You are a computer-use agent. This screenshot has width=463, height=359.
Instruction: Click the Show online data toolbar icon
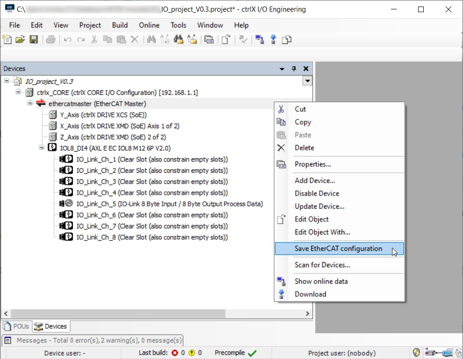(260, 39)
